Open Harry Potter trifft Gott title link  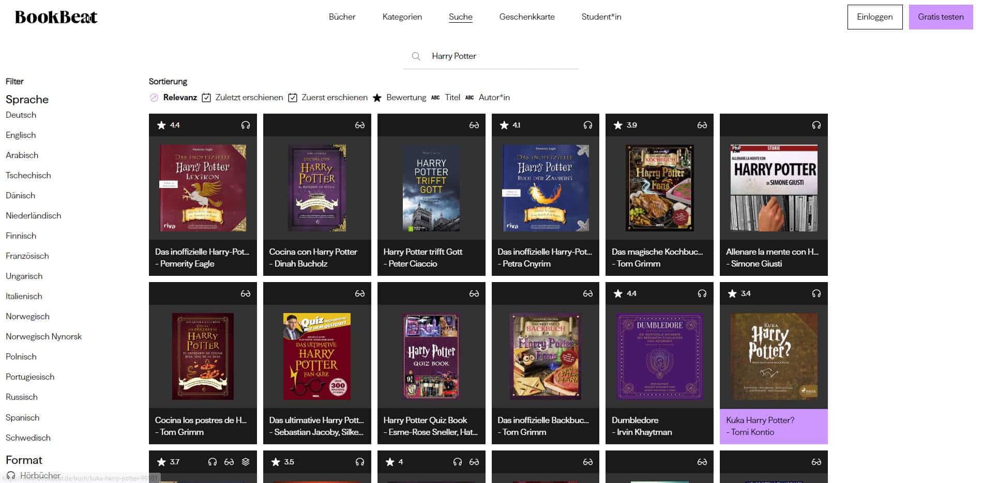(x=422, y=252)
